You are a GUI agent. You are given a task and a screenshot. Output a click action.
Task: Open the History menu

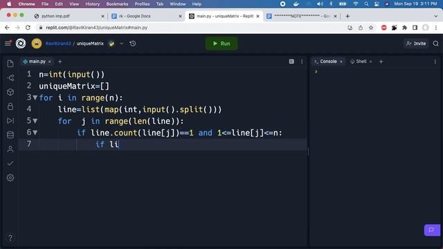pos(92,4)
